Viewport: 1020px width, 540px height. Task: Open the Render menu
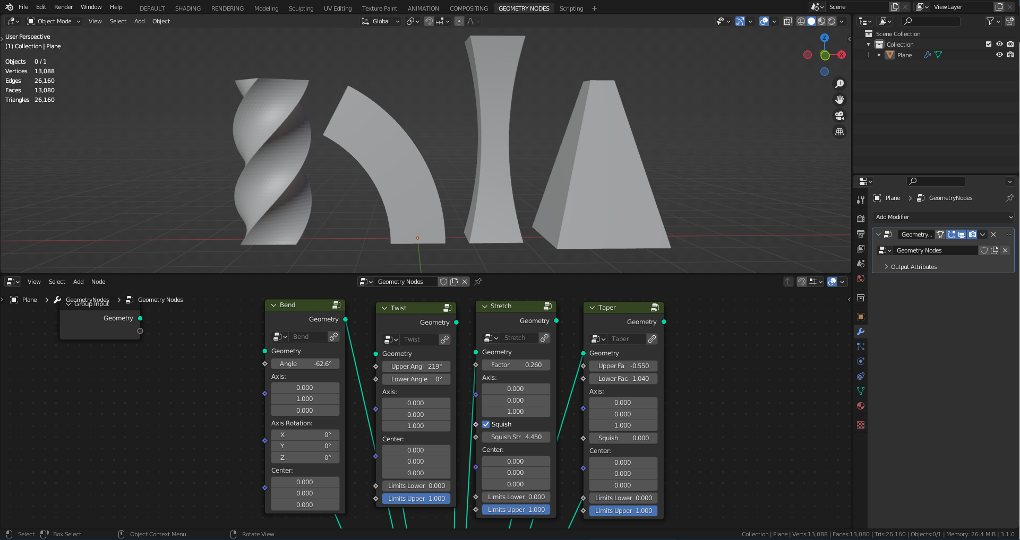point(63,7)
